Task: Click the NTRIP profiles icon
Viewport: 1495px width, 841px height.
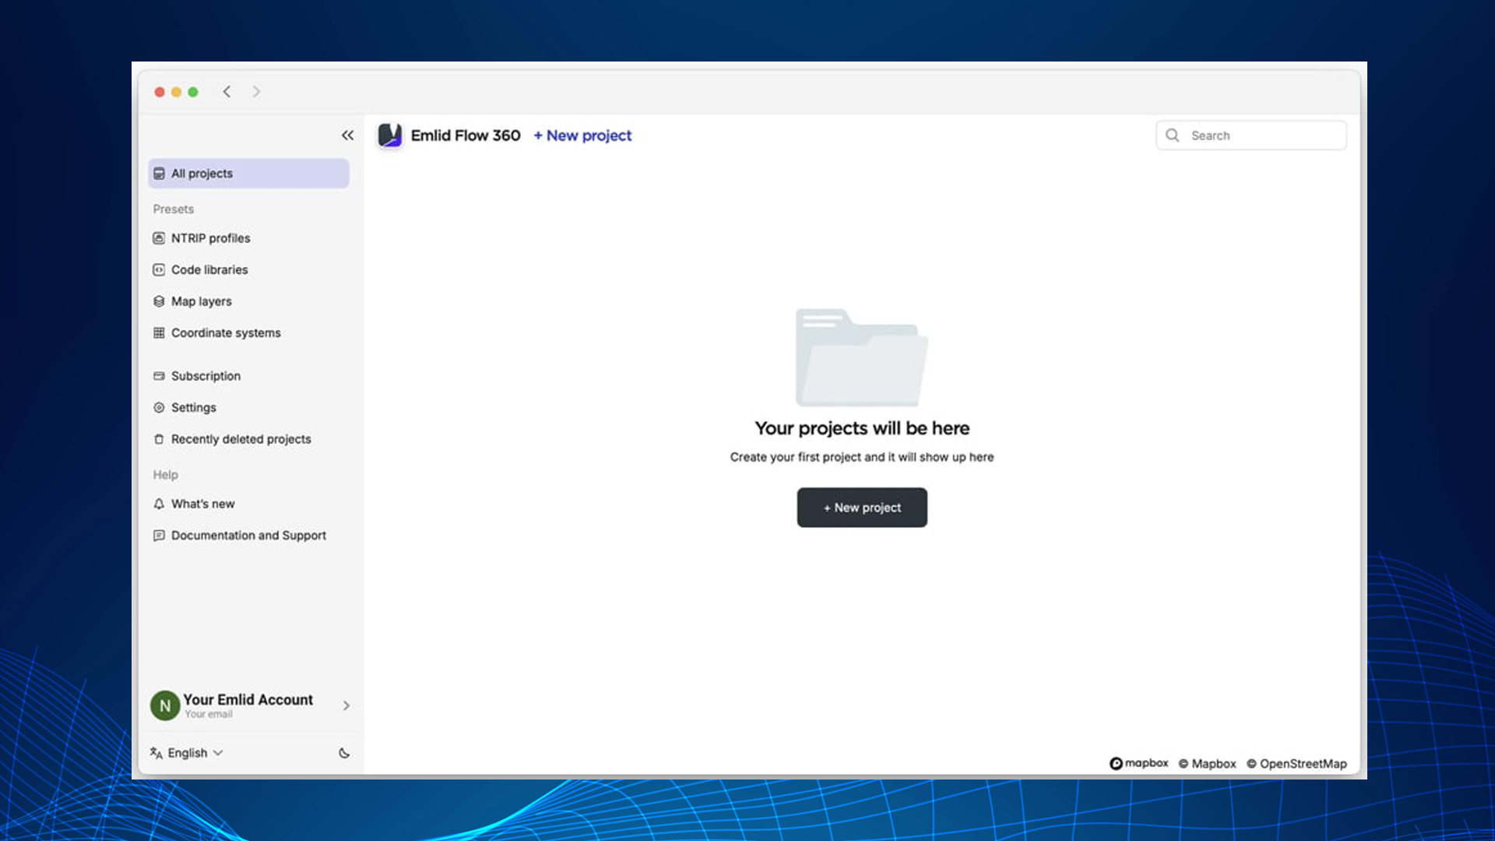Action: [159, 238]
